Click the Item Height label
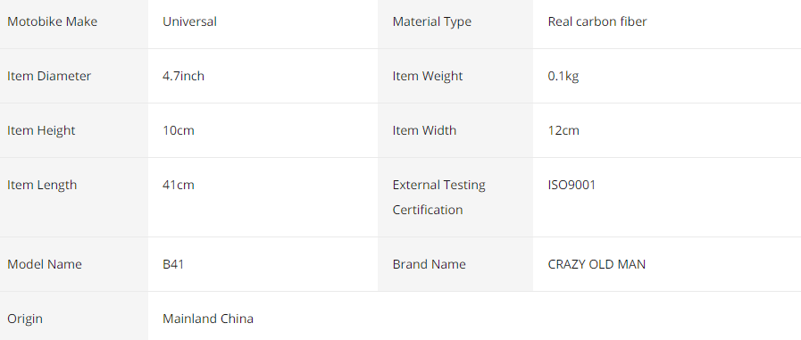801x340 pixels. 41,130
